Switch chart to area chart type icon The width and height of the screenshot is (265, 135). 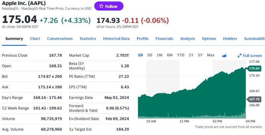(x=224, y=55)
